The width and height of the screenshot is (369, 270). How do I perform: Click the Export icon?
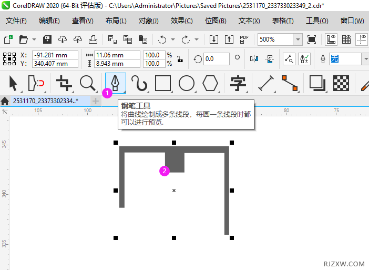[x=229, y=39]
